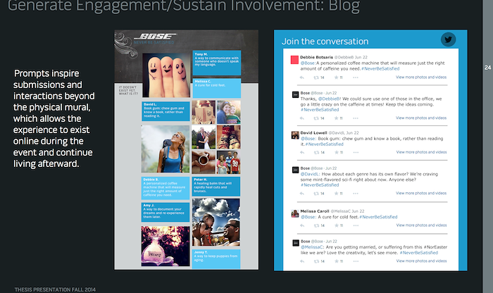Retweet David Lowell's book gum tweet

pyautogui.click(x=316, y=152)
